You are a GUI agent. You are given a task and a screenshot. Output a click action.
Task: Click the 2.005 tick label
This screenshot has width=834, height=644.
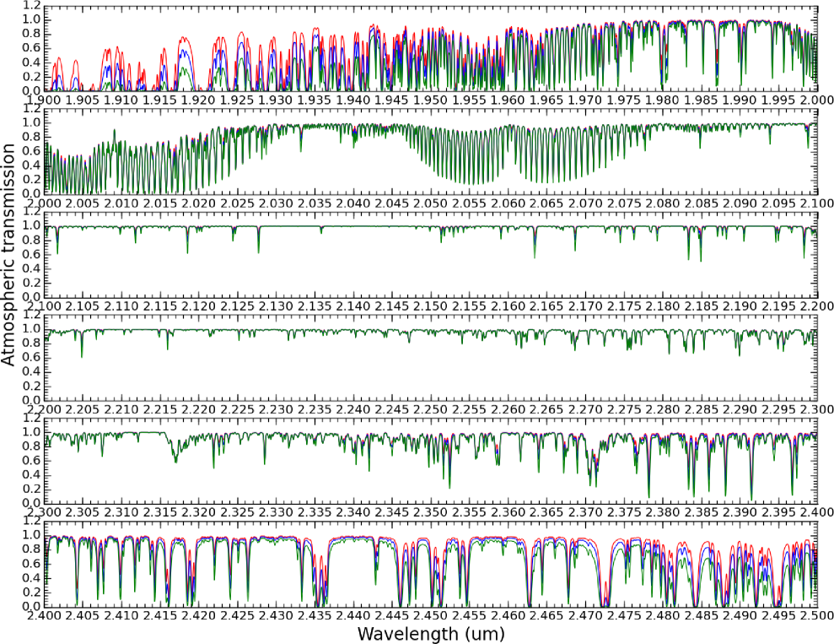coord(83,203)
